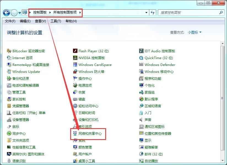Open 位置和其他传感器 link
Viewport: 227px width, 165px height.
[x=158, y=133]
